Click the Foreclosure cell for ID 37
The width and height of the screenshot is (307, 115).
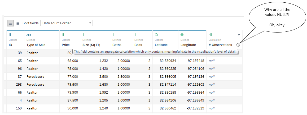pyautogui.click(x=35, y=77)
